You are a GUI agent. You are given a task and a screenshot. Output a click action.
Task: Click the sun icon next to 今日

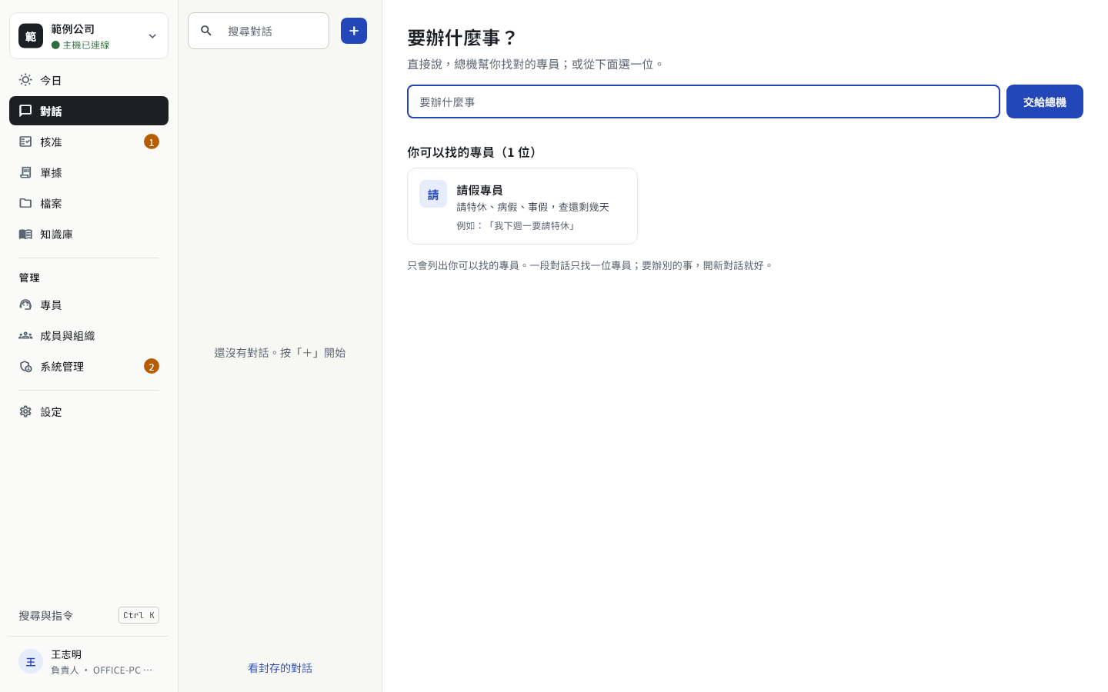25,80
